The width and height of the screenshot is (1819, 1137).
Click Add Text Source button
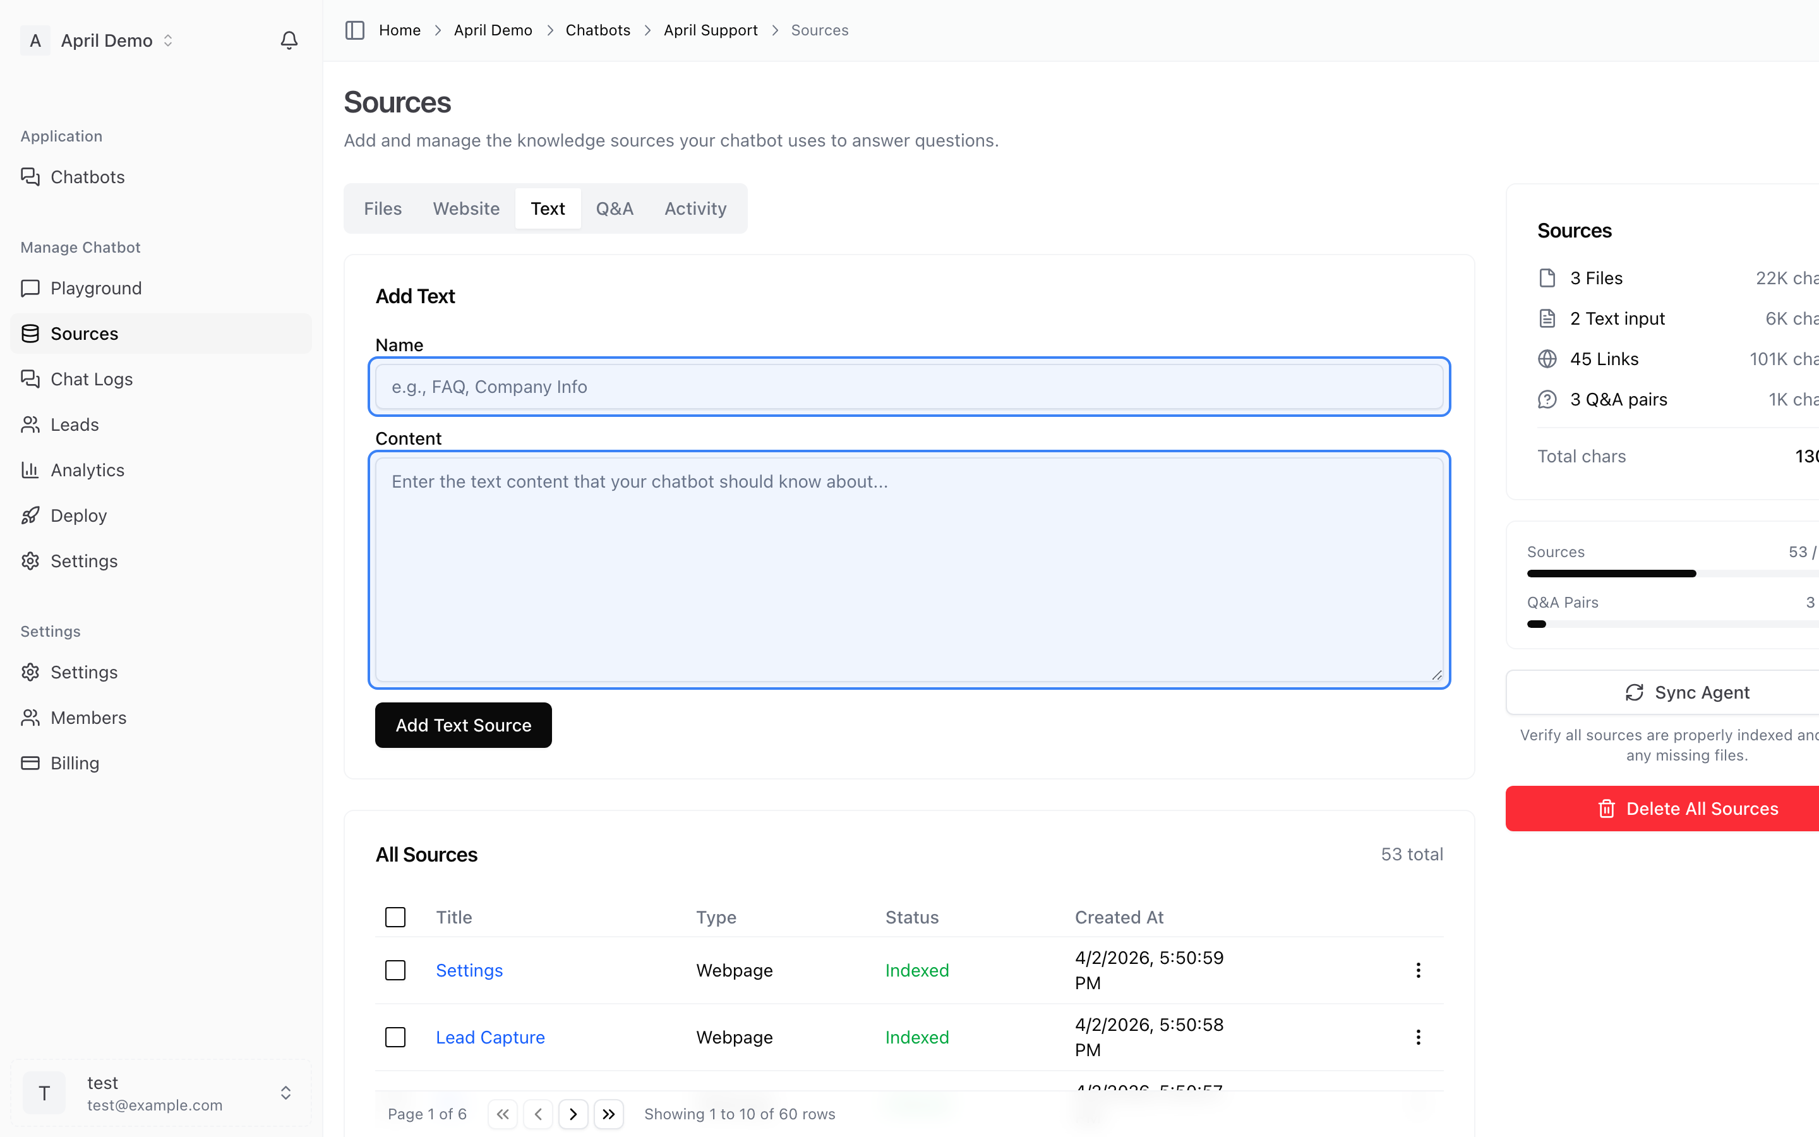point(464,725)
